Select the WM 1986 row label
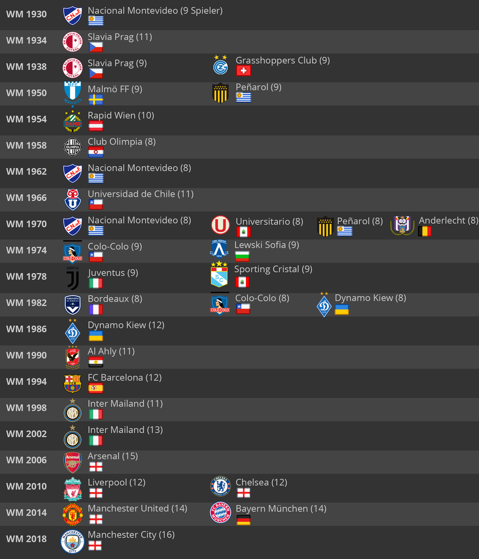 (26, 329)
